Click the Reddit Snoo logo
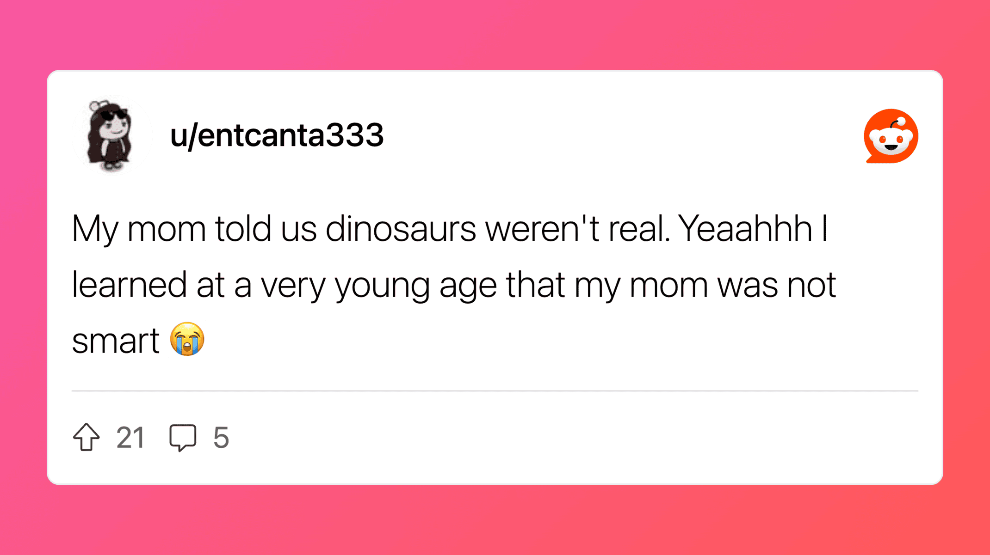The width and height of the screenshot is (990, 555). [891, 136]
